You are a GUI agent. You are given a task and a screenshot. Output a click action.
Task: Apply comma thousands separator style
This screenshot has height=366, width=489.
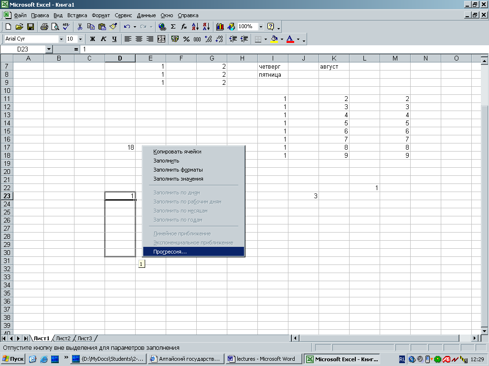(x=197, y=39)
